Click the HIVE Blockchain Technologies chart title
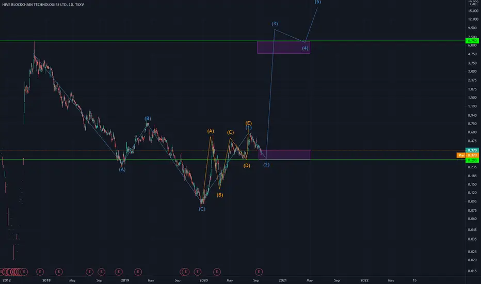Image resolution: width=481 pixels, height=284 pixels. click(x=43, y=5)
